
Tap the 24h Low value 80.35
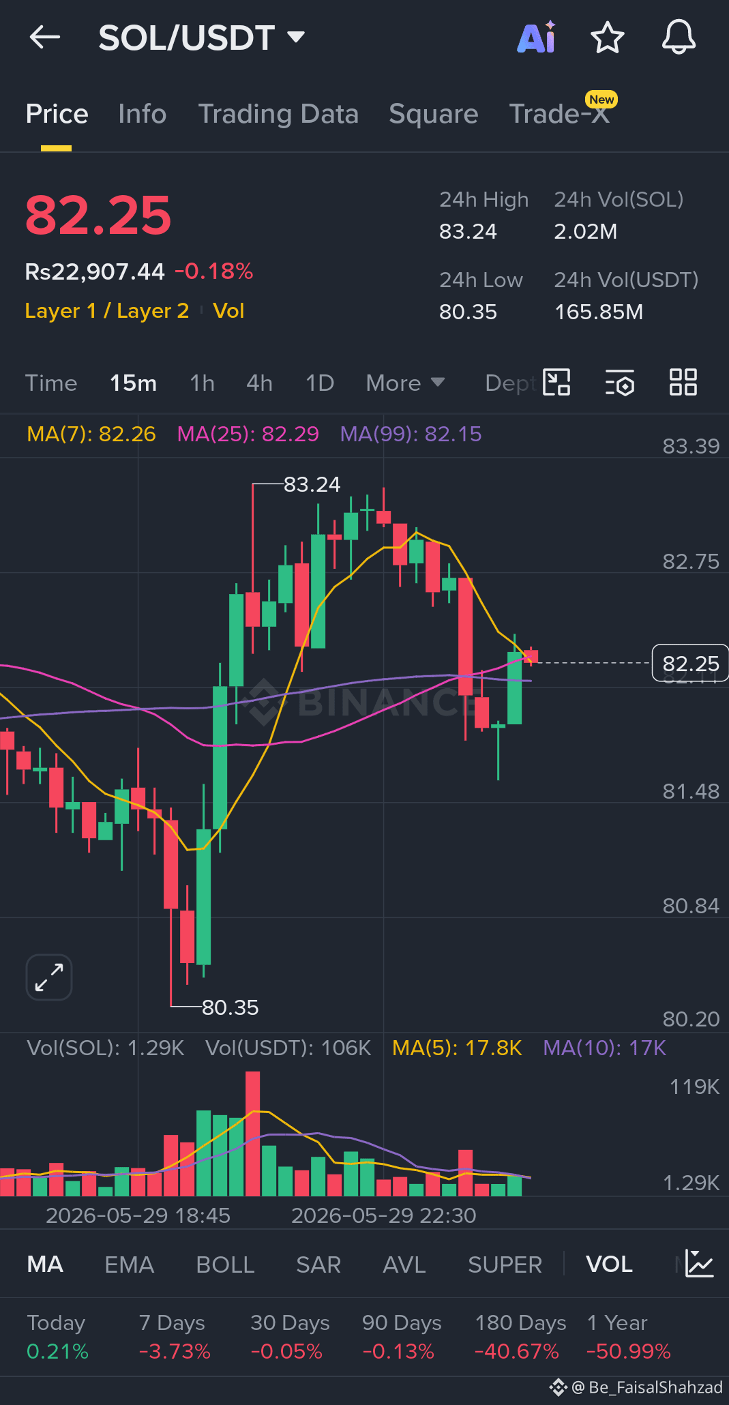click(468, 312)
